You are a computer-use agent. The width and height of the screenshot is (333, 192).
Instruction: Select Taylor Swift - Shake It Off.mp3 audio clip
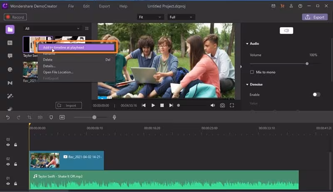click(164, 180)
